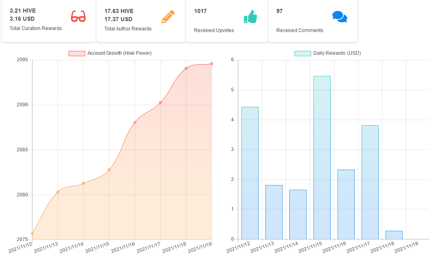
Task: Click the 2080 y-axis label on growth chart
Action: (22, 195)
